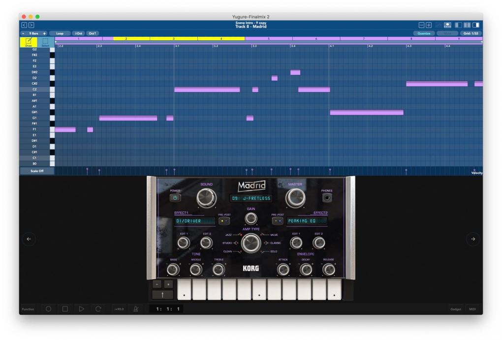Click the play button in transport

point(82,309)
